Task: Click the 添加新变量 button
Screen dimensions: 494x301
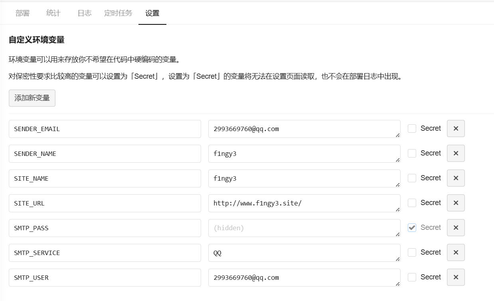Action: coord(32,98)
